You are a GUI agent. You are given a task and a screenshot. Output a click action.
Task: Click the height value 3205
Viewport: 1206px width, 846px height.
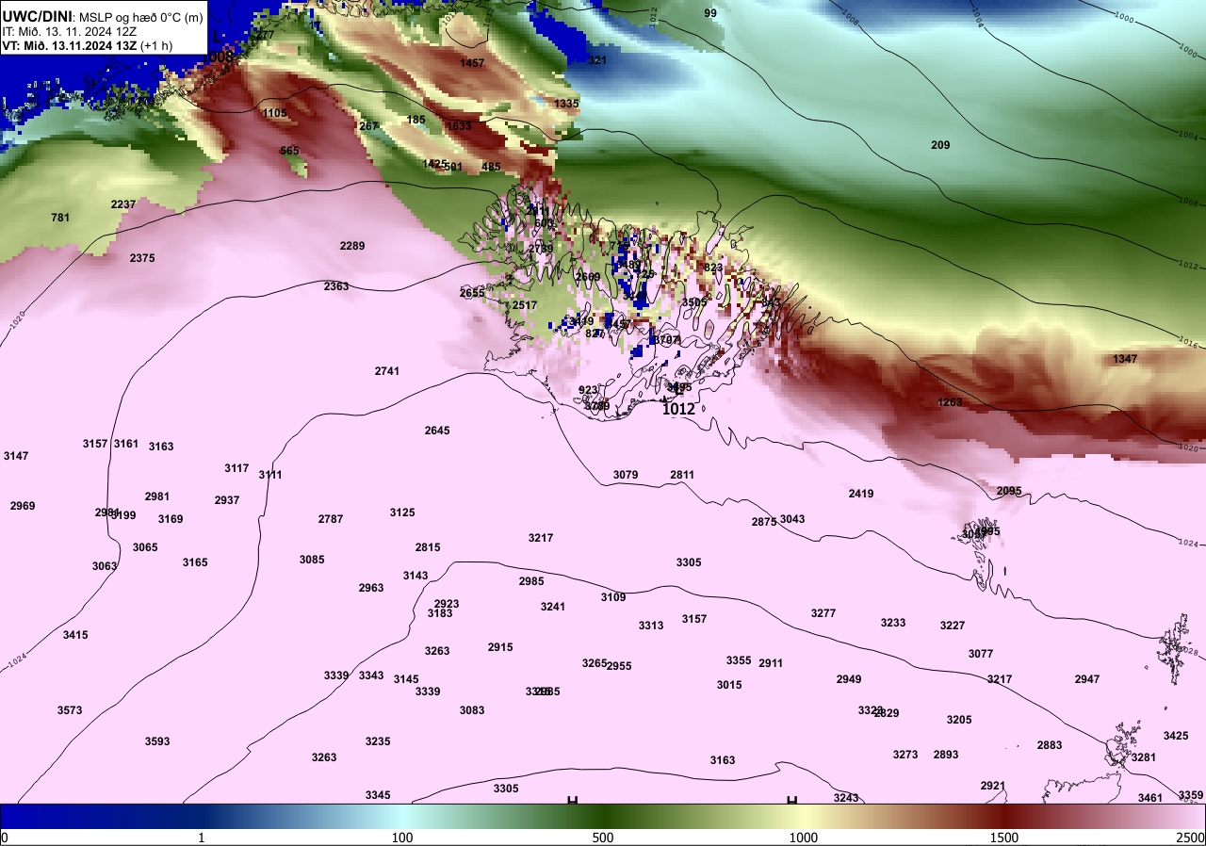[959, 720]
